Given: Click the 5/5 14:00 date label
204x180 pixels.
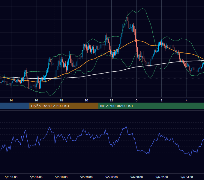Looking at the screenshot, I should (11, 177).
